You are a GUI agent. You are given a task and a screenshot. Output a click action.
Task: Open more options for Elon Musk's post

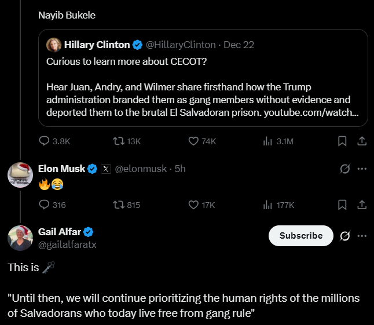(x=362, y=169)
